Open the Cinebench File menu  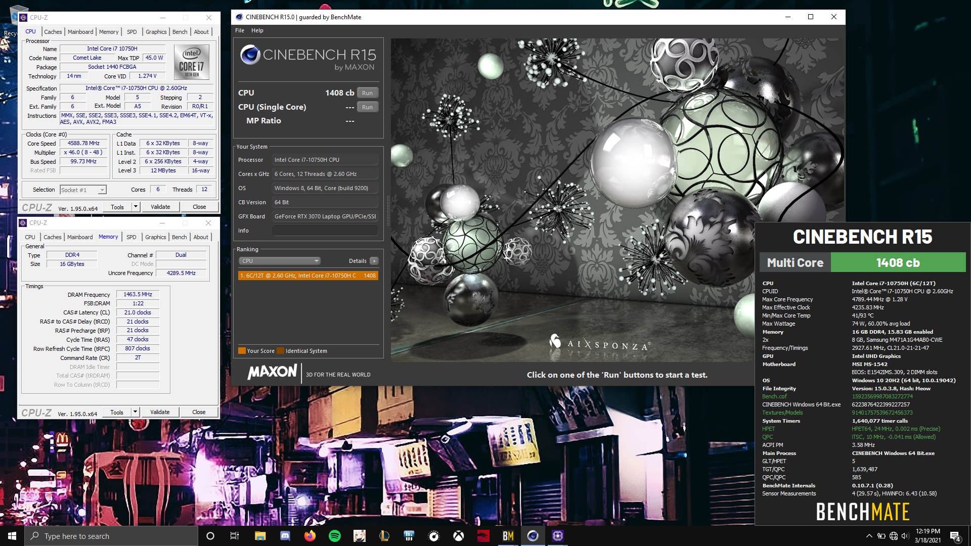point(240,30)
